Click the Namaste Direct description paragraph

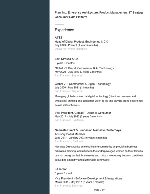(x=99, y=153)
